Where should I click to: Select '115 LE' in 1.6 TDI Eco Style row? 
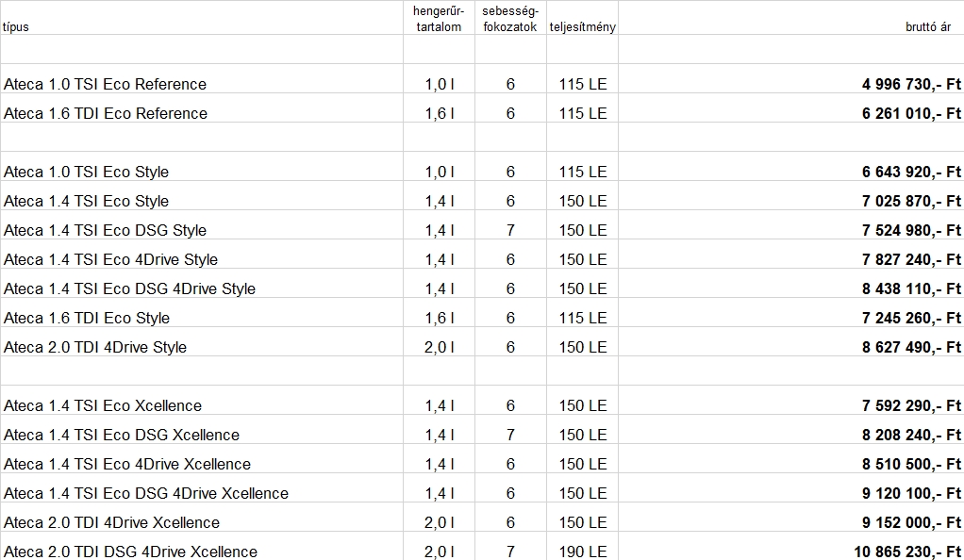582,313
